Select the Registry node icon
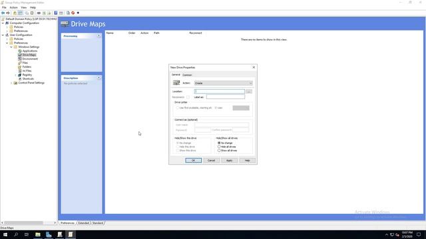The width and height of the screenshot is (426, 239). pos(20,75)
